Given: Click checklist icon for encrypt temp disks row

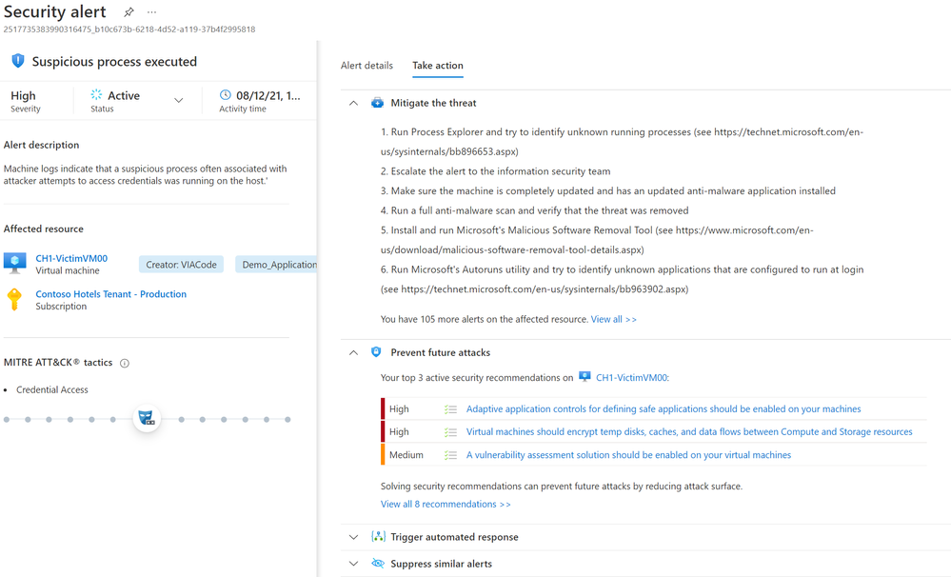Looking at the screenshot, I should pos(450,432).
